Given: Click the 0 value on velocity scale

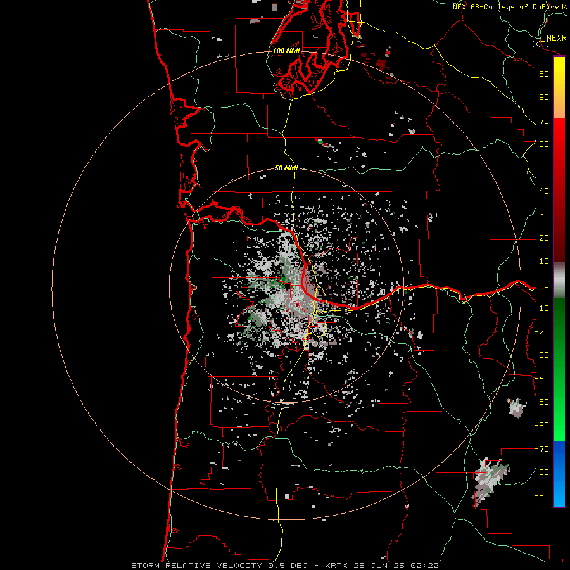Looking at the screenshot, I should coord(547,284).
